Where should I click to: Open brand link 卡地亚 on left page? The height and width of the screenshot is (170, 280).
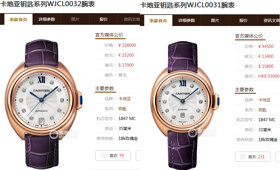coord(125,99)
